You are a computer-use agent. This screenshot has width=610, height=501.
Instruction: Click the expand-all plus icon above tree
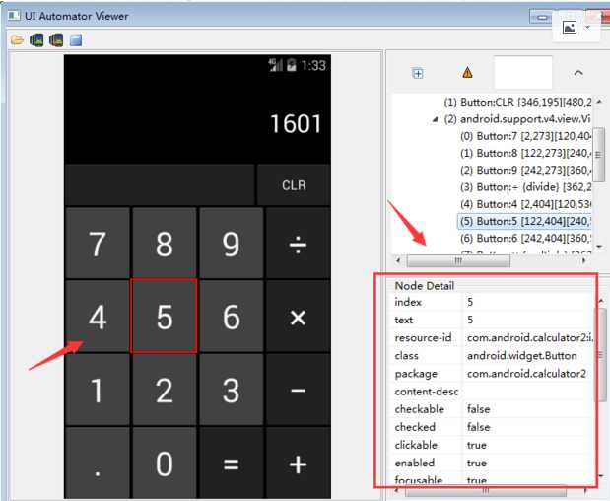pyautogui.click(x=418, y=73)
